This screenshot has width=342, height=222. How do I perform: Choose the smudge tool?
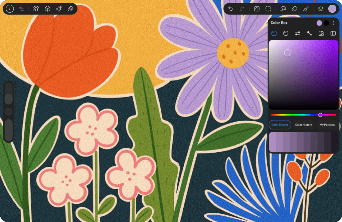283,9
